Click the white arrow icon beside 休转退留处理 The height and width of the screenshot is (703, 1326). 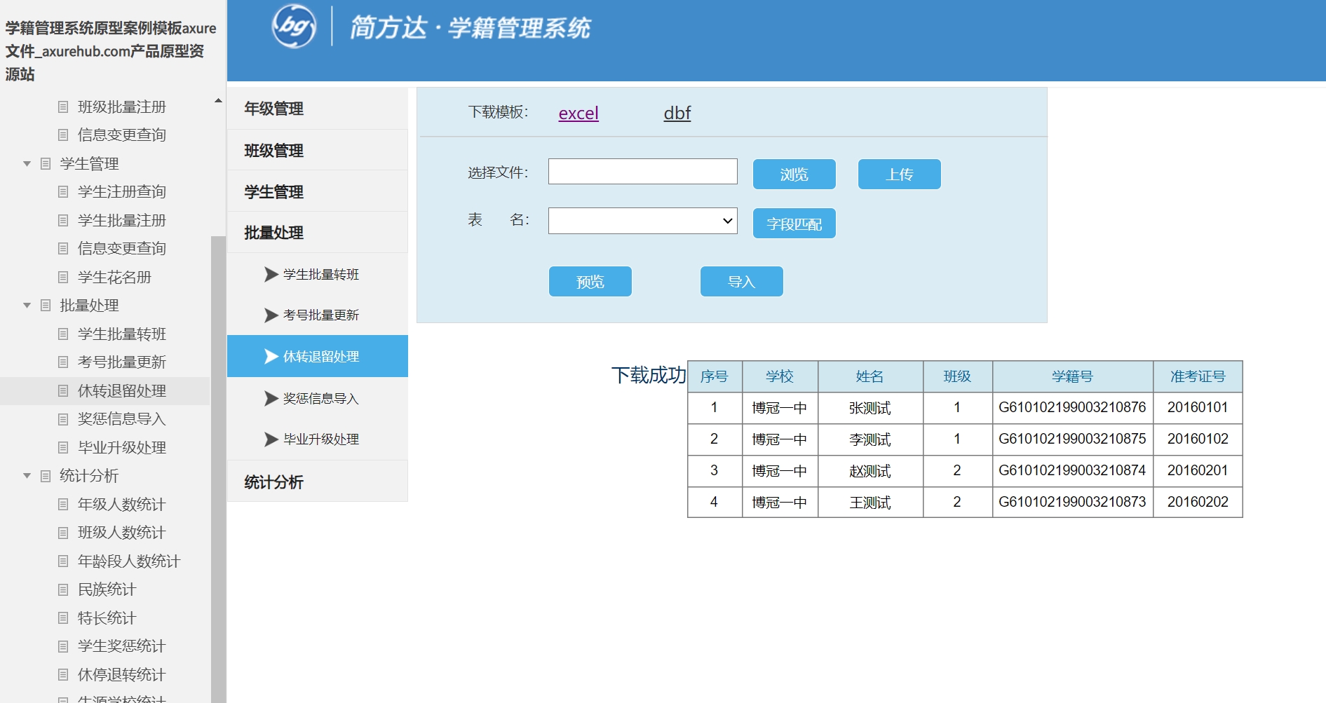(x=271, y=357)
